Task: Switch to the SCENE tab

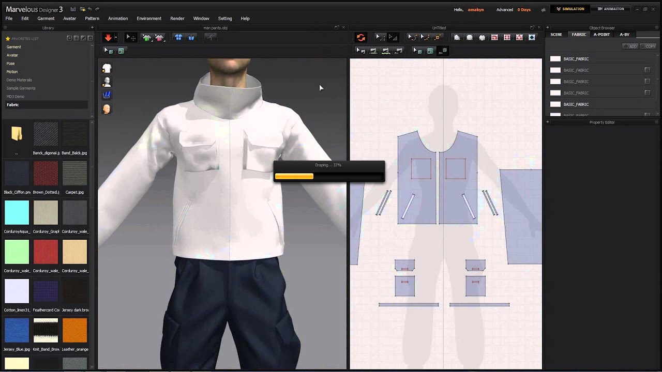Action: pyautogui.click(x=556, y=35)
